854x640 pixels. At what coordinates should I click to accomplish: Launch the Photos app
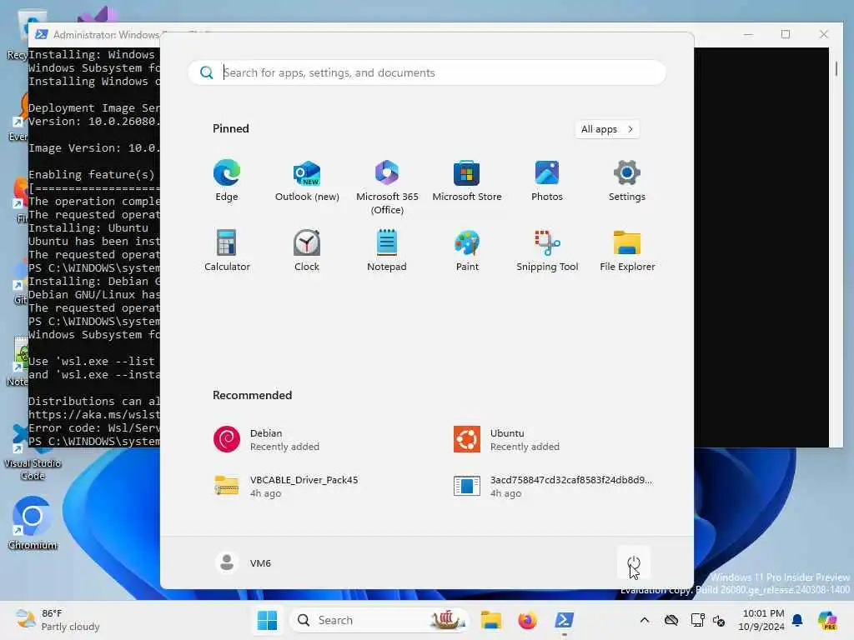(x=547, y=182)
